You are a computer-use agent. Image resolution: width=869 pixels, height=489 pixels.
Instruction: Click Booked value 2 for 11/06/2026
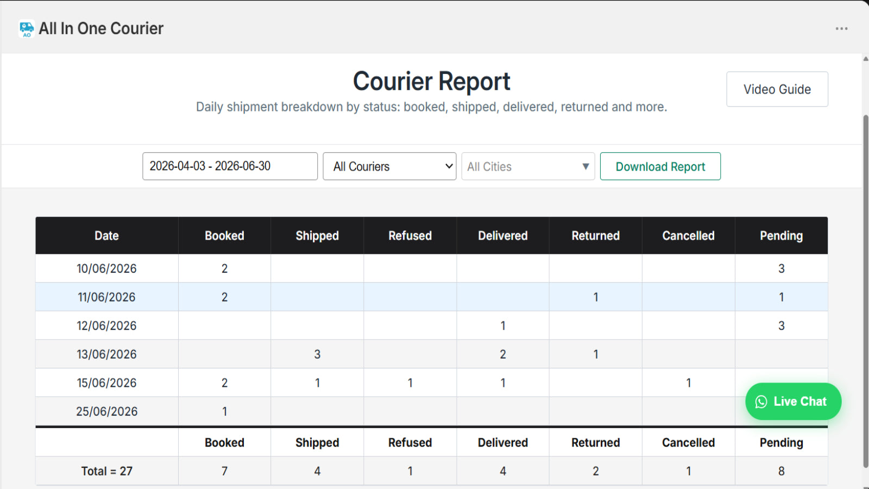224,297
